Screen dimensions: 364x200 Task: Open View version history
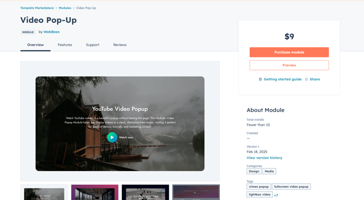coord(264,158)
